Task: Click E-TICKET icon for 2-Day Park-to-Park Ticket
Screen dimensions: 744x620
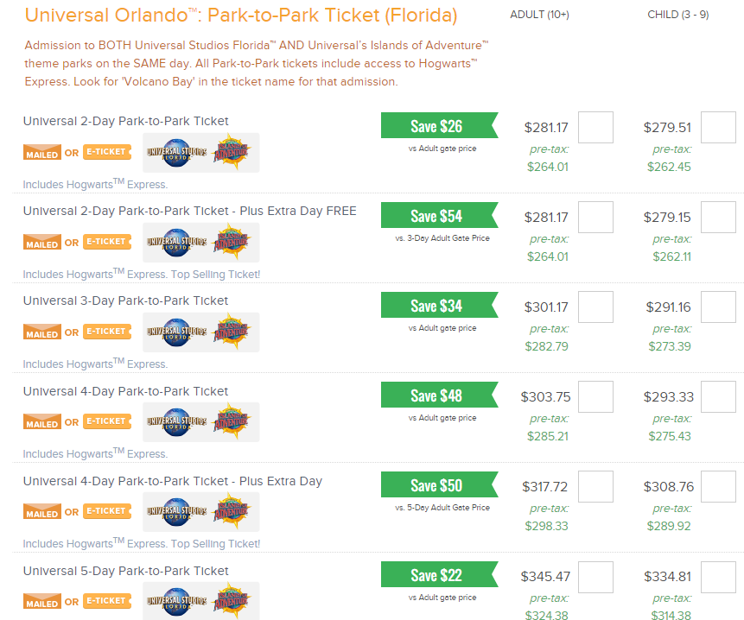Action: pos(107,152)
